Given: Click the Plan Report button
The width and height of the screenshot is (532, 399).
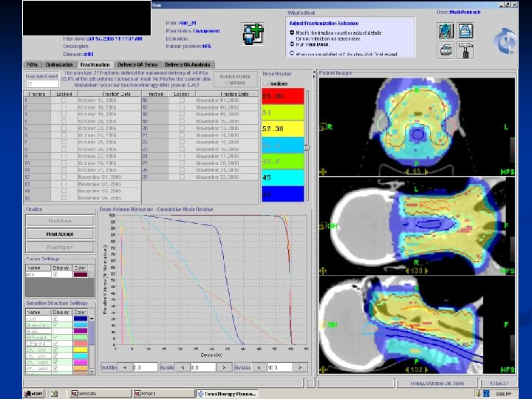Looking at the screenshot, I should (60, 248).
